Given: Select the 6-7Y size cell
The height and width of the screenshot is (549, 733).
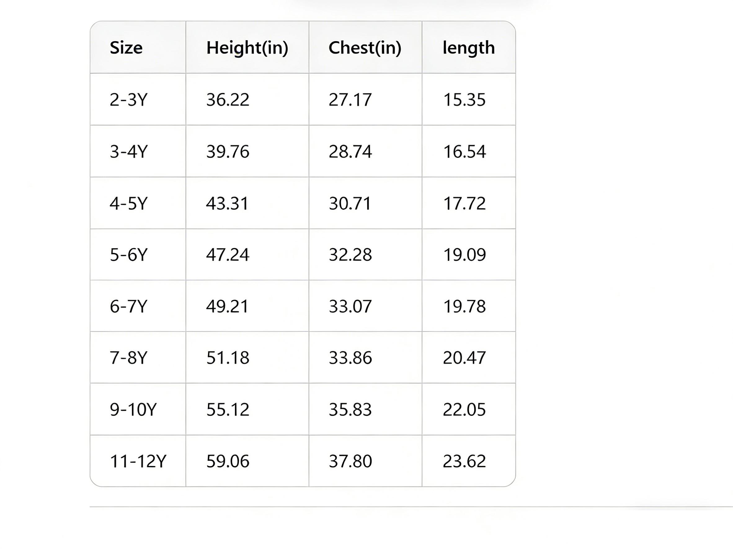Looking at the screenshot, I should [129, 307].
